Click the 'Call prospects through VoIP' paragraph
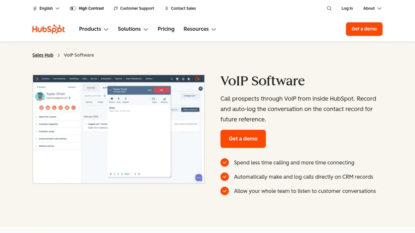415x233 pixels. pyautogui.click(x=298, y=109)
